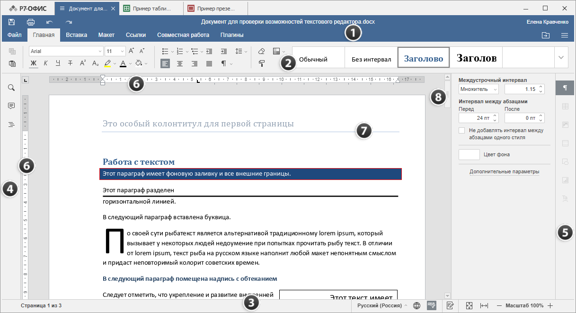Open the navigation headings panel in the left sidebar
The width and height of the screenshot is (576, 313).
[11, 125]
